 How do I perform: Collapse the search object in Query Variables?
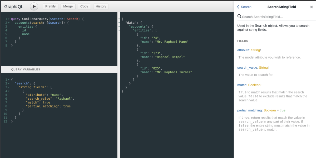point(9,83)
